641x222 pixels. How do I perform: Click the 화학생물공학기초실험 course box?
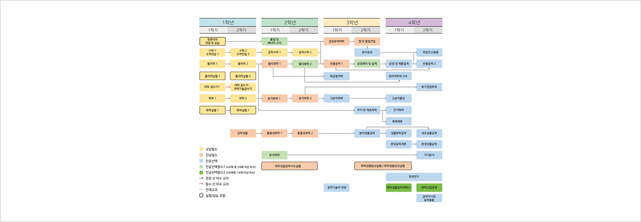(290, 166)
